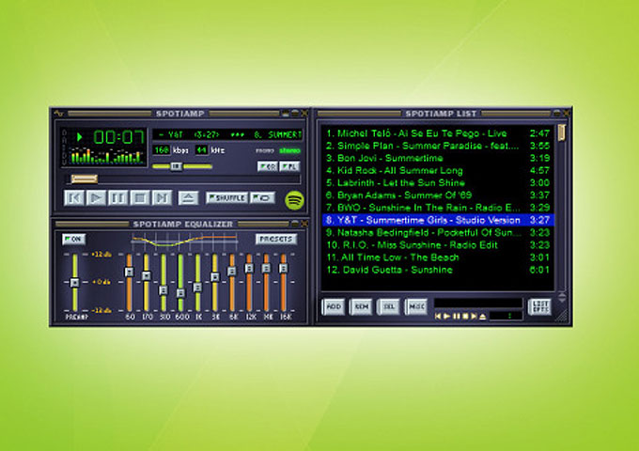Shade the Spotiamp Equalizer window via title button

tap(295, 224)
